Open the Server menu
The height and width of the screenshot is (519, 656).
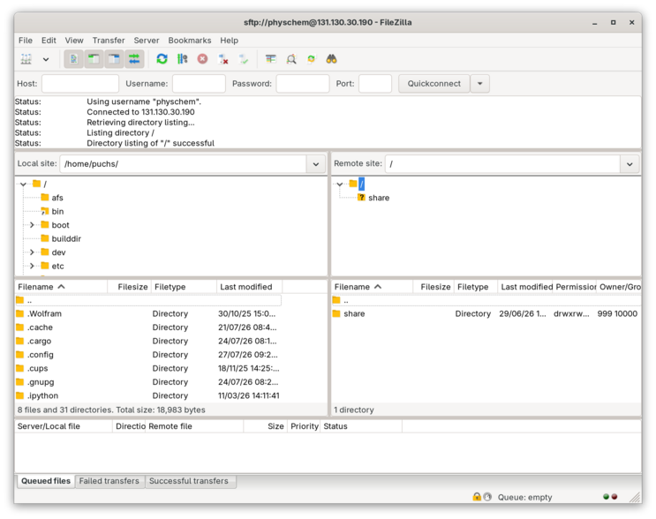point(147,40)
